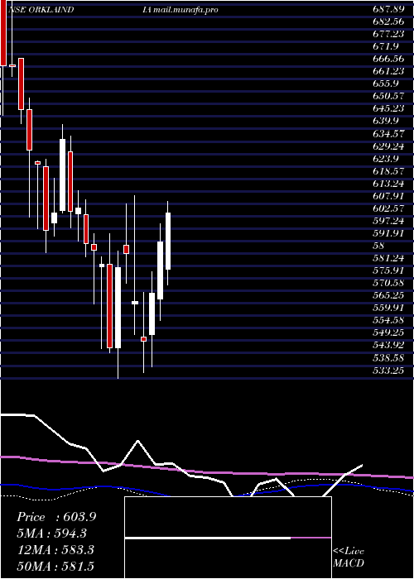Click the Price : 603.9 readout

56,517
